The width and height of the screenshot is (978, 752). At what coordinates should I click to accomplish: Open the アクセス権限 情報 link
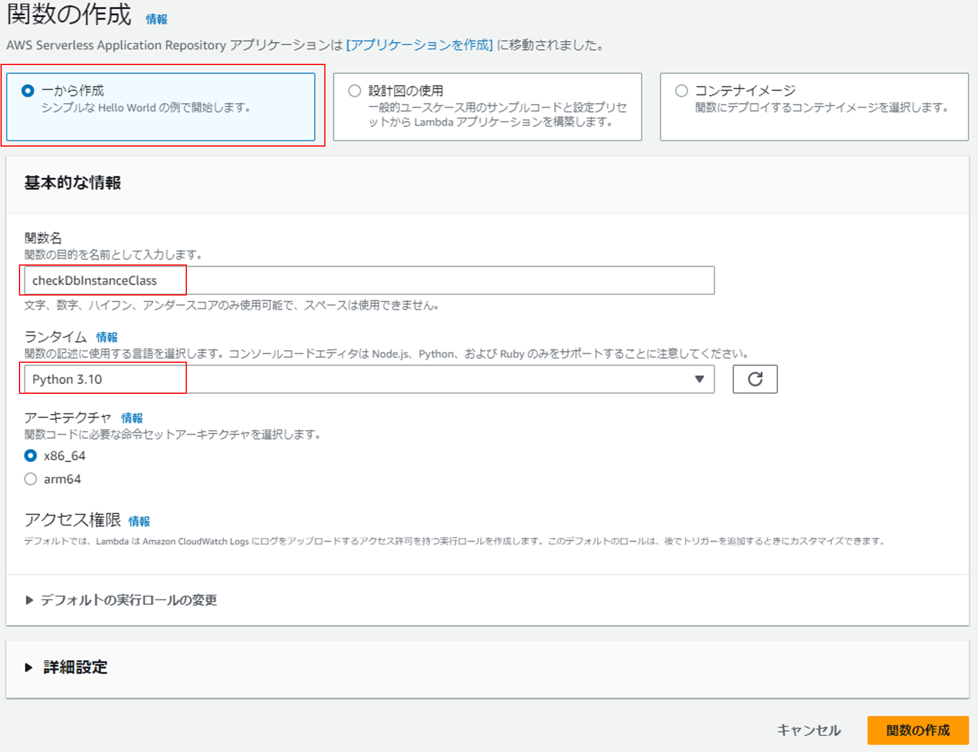pyautogui.click(x=139, y=521)
